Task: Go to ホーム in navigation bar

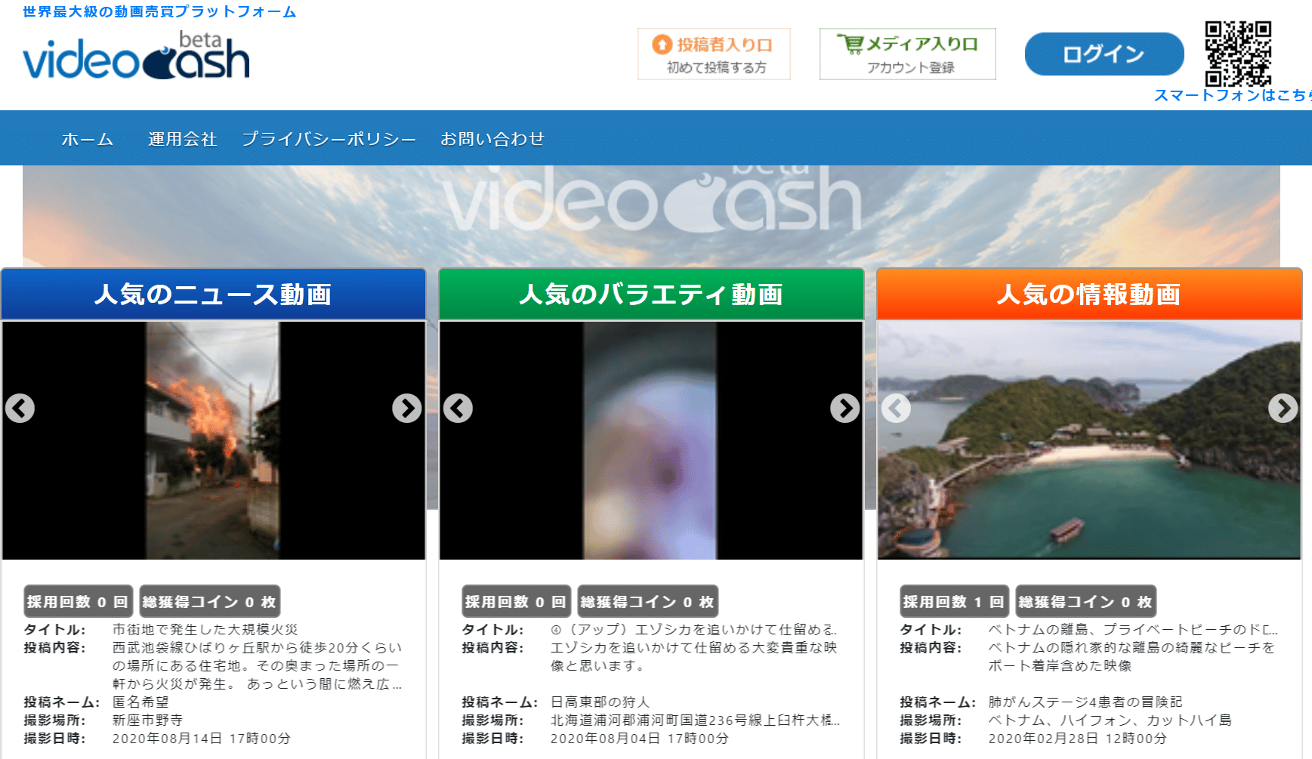Action: pos(88,139)
